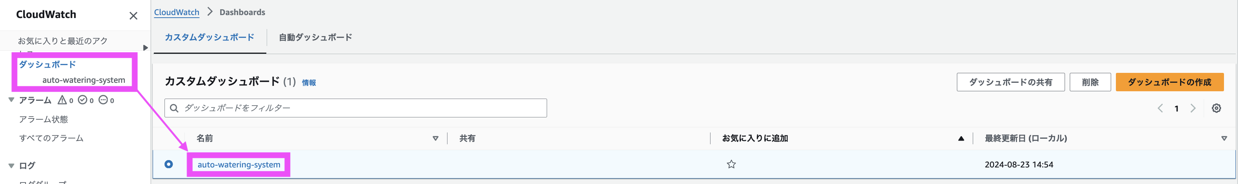The width and height of the screenshot is (1238, 184).
Task: Open table preferences gear icon
Action: (x=1216, y=108)
